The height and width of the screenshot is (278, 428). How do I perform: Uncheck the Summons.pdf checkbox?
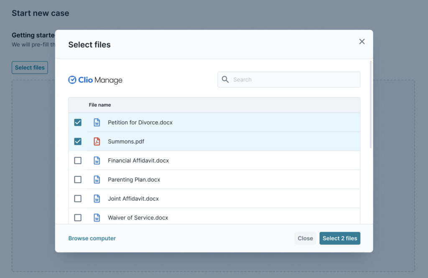(78, 141)
